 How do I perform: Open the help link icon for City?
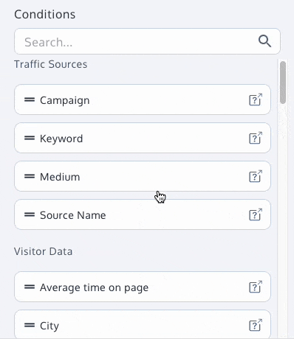pyautogui.click(x=256, y=325)
